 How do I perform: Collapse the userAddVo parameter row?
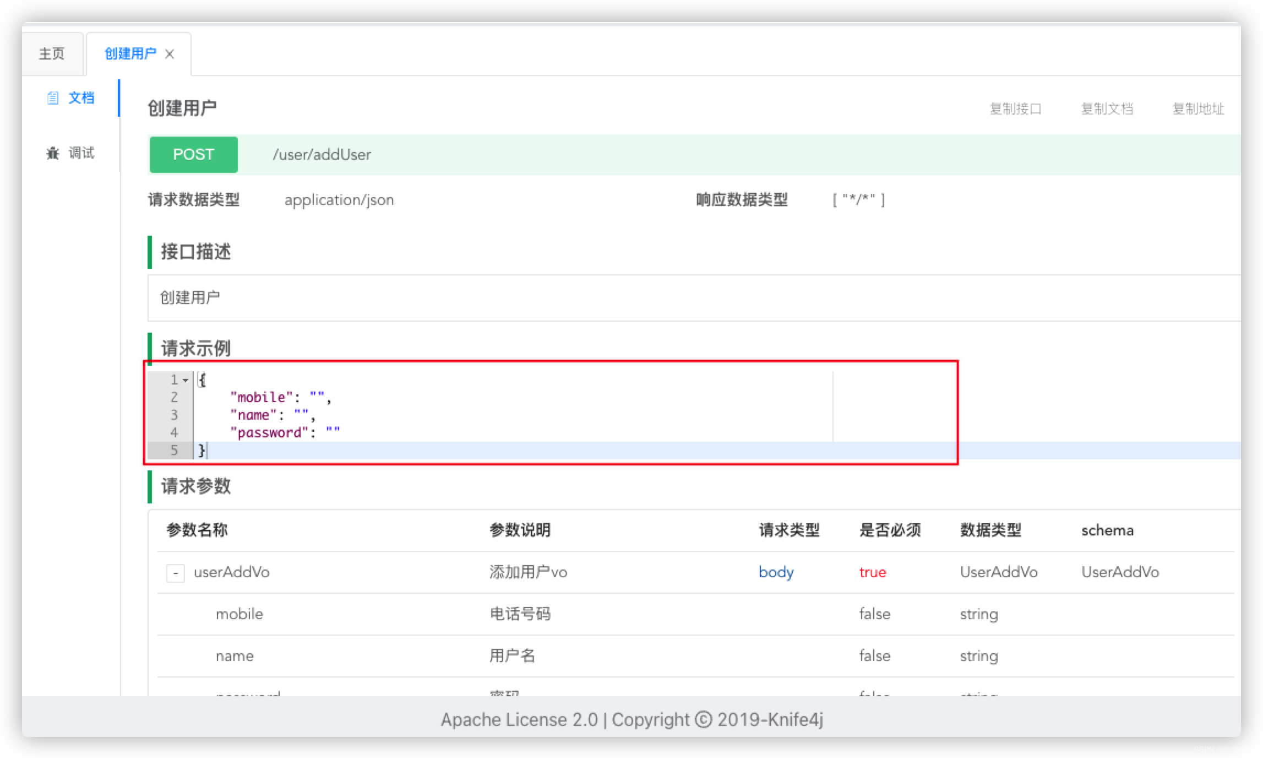tap(175, 573)
